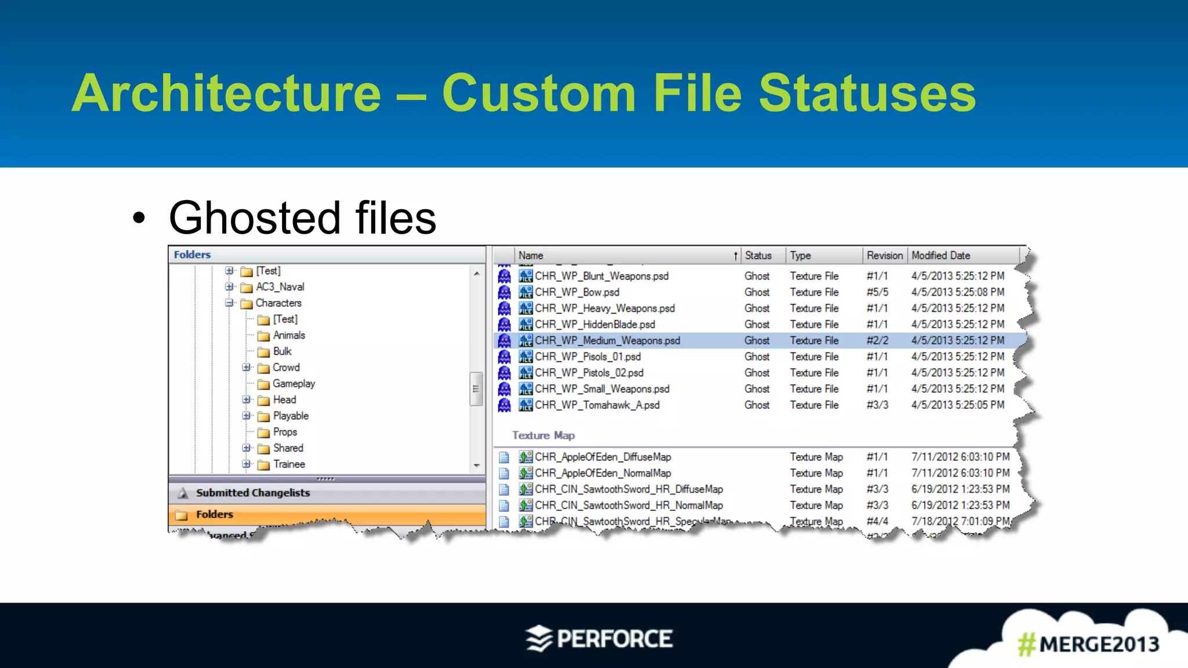This screenshot has width=1188, height=668.
Task: Click file type icon of CHR_WP_Bow.psd
Action: [526, 292]
